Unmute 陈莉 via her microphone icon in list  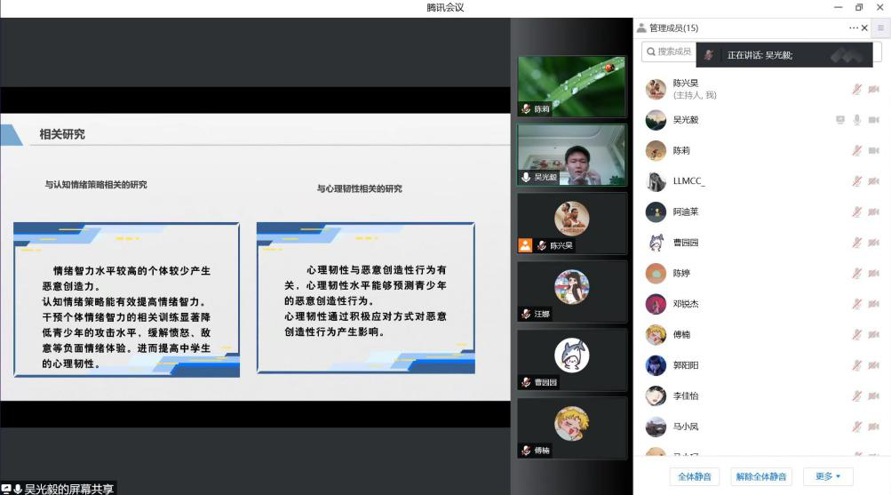click(x=857, y=151)
